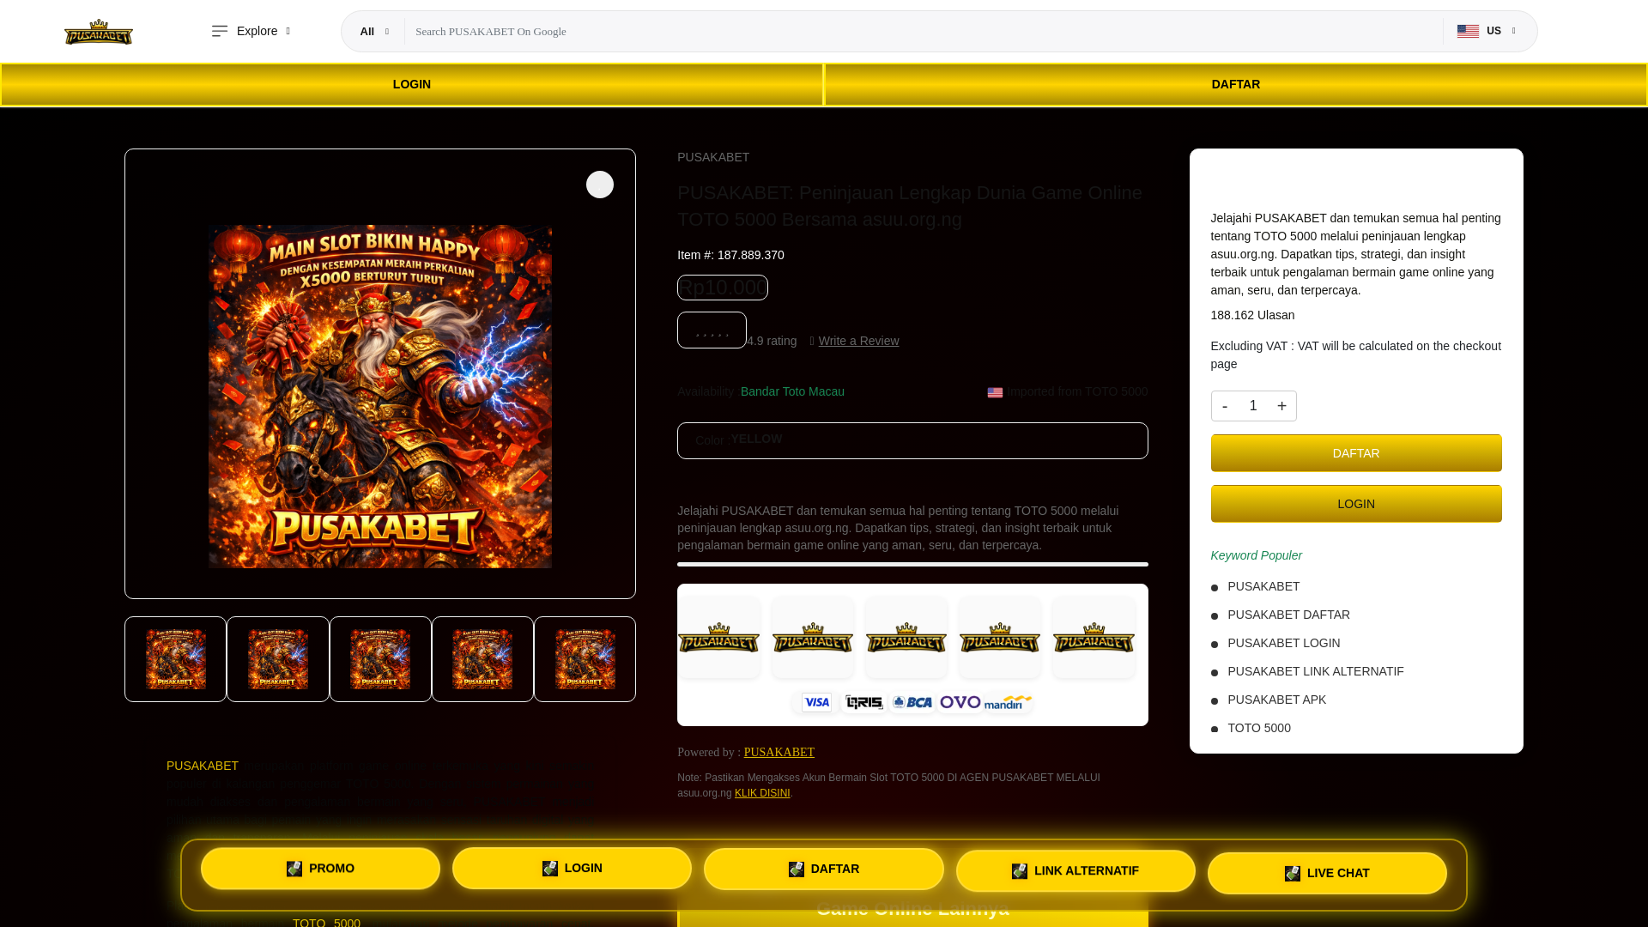Focus the Search PUSAKABET input field
Viewport: 1648px width, 927px height.
point(924,32)
